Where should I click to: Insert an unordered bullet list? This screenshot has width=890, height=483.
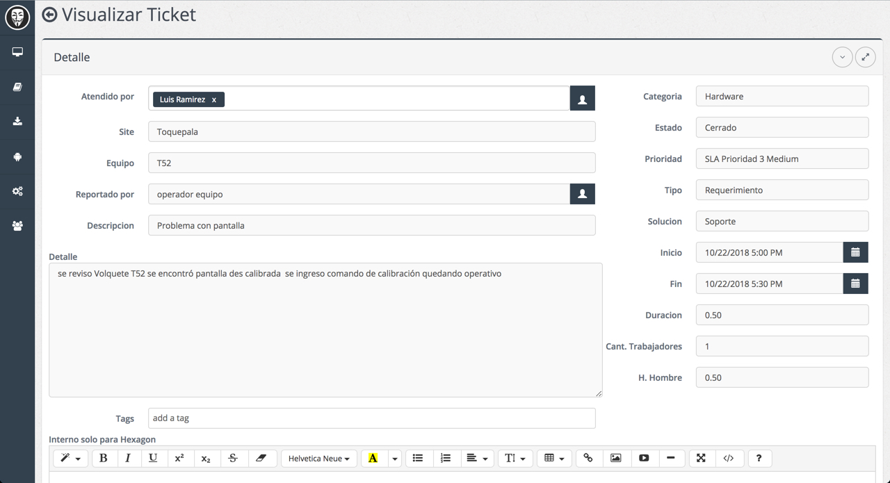tap(418, 458)
